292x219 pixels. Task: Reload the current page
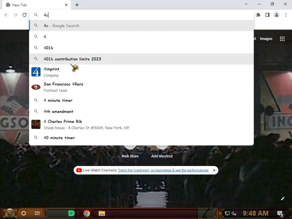pos(25,15)
